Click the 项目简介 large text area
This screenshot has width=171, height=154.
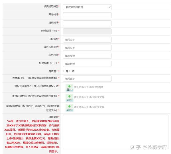click(116, 132)
